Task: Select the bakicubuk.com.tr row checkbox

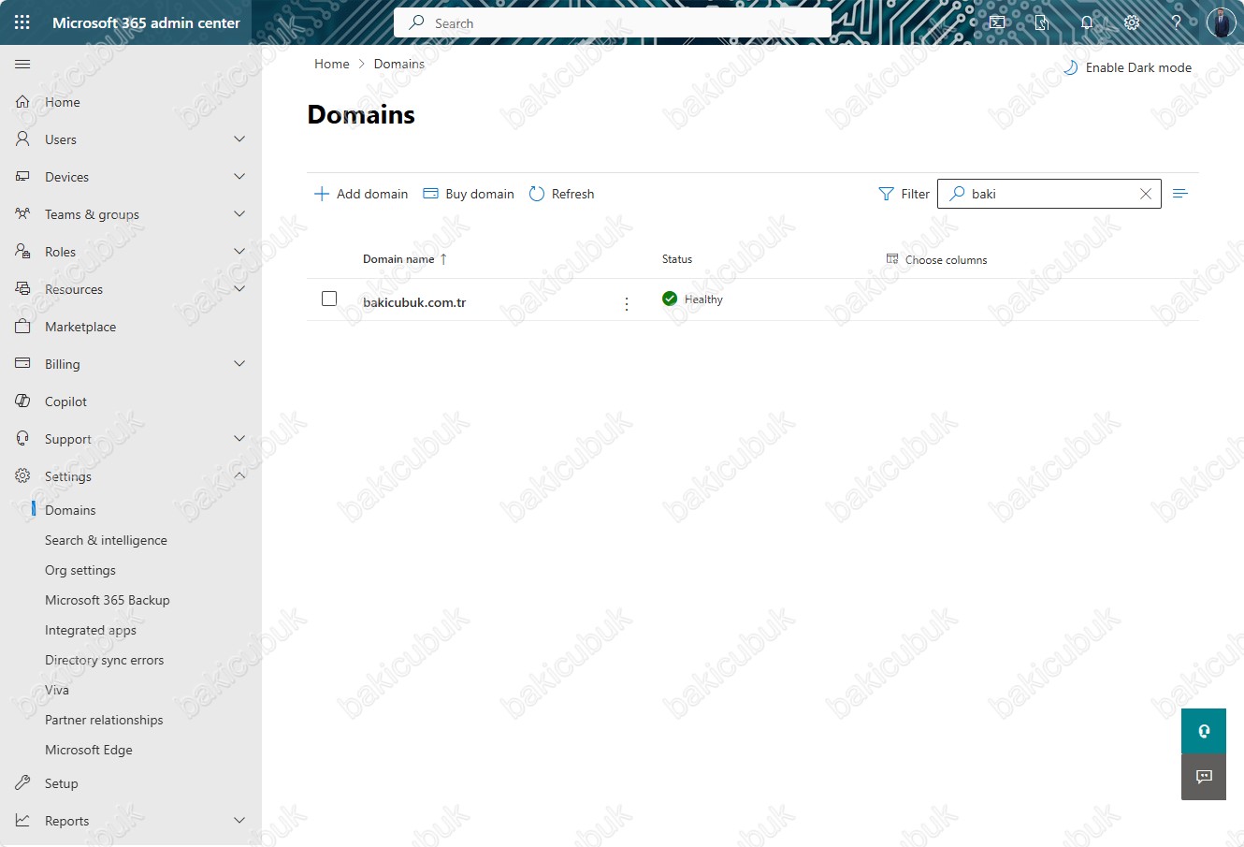Action: click(x=329, y=299)
